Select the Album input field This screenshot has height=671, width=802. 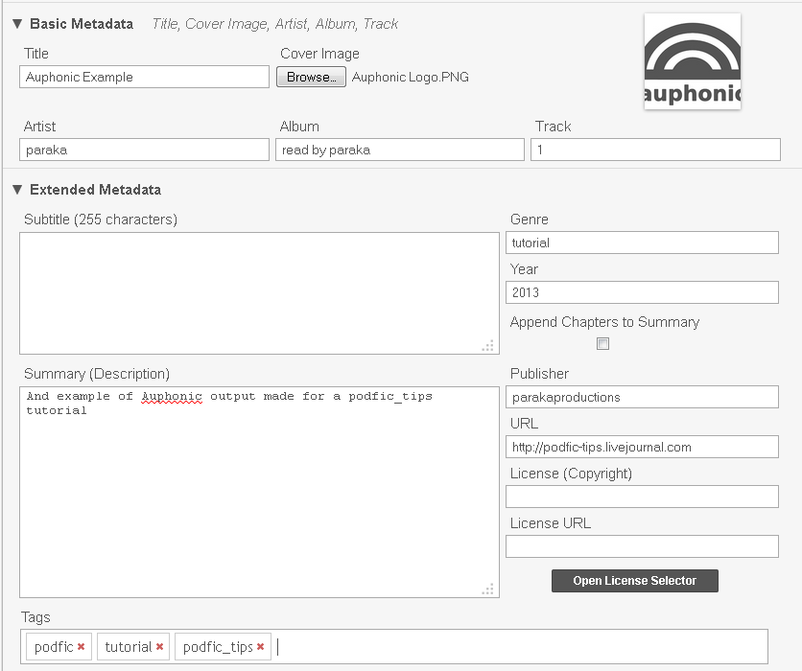(400, 150)
